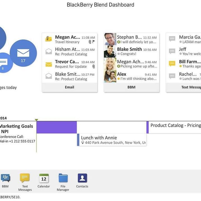The image size is (201, 201).
Task: Open Blake Smith Congrats! BBM chat
Action: tap(131, 51)
